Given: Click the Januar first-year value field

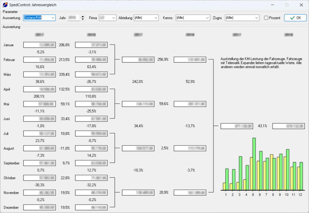Looking at the screenshot, I should (40, 45).
